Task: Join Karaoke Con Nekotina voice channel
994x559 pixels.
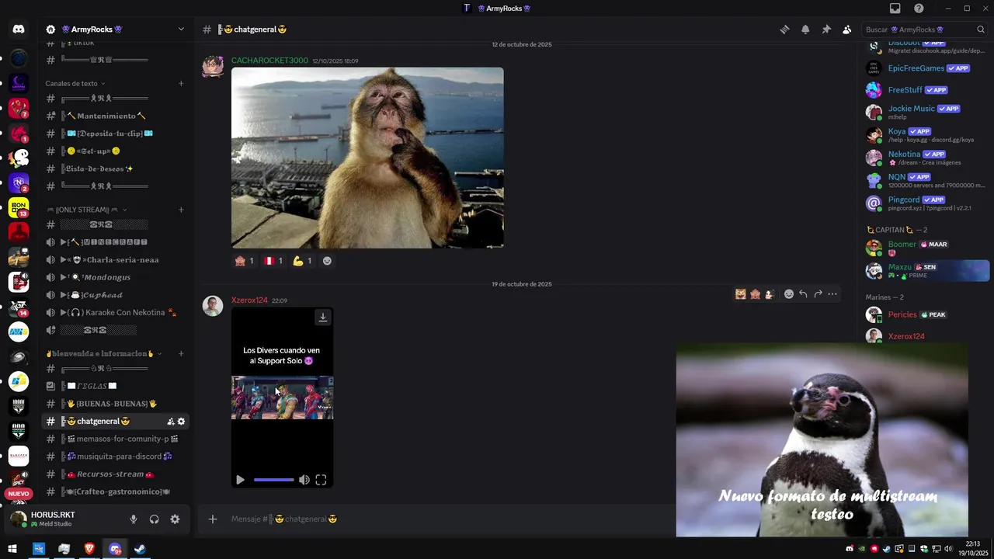Action: pos(115,313)
